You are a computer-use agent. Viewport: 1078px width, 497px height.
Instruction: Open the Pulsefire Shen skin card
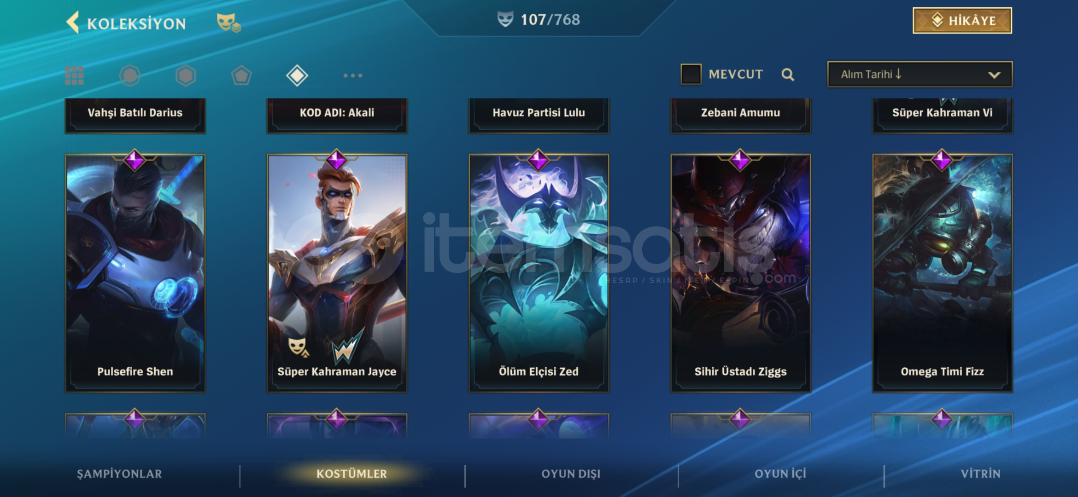135,273
